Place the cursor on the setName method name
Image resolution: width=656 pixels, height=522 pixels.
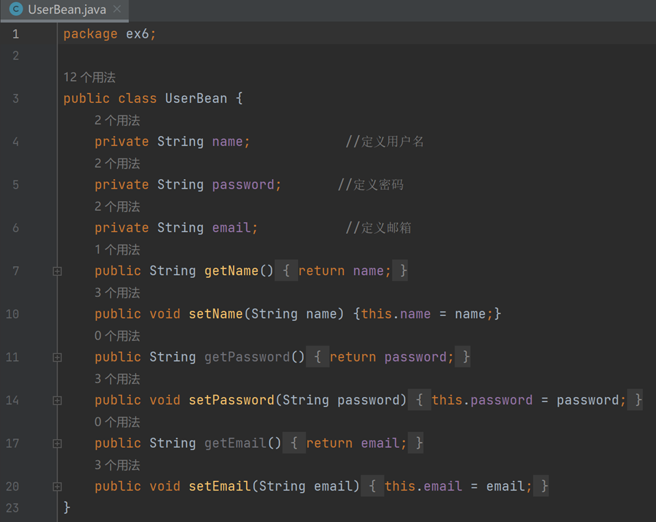[x=215, y=314]
